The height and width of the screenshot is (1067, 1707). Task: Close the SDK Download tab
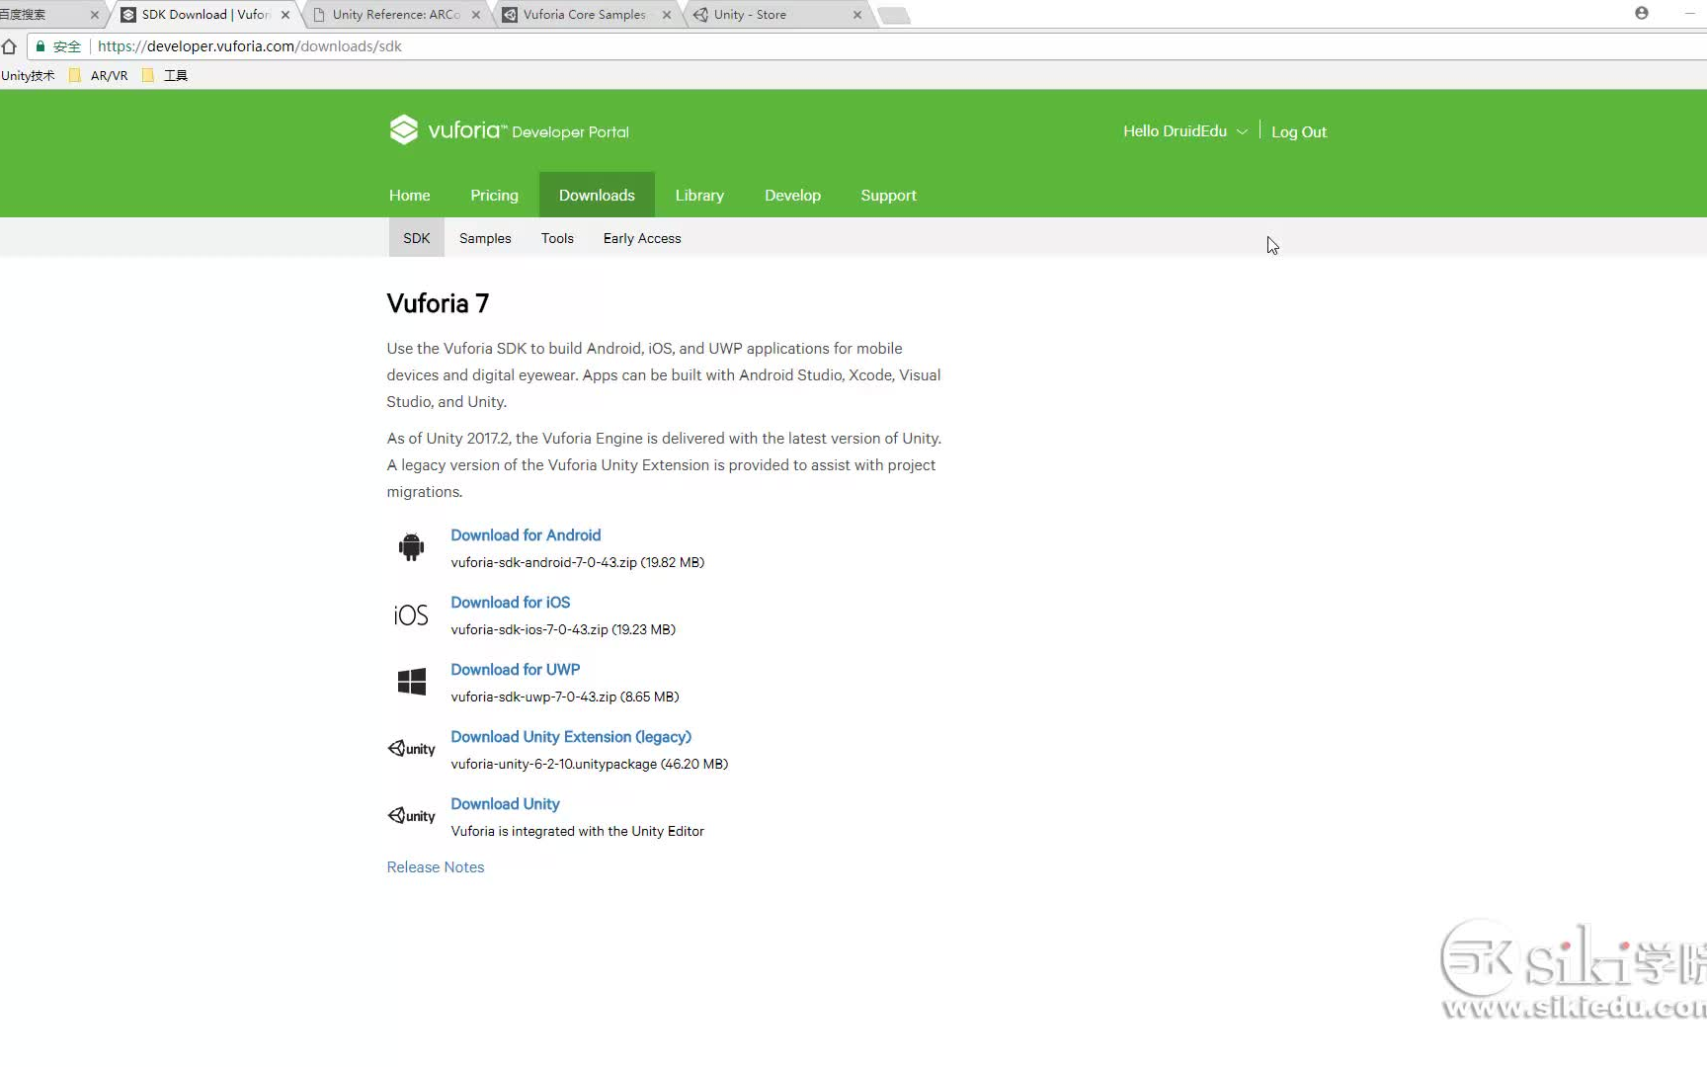[x=285, y=15]
